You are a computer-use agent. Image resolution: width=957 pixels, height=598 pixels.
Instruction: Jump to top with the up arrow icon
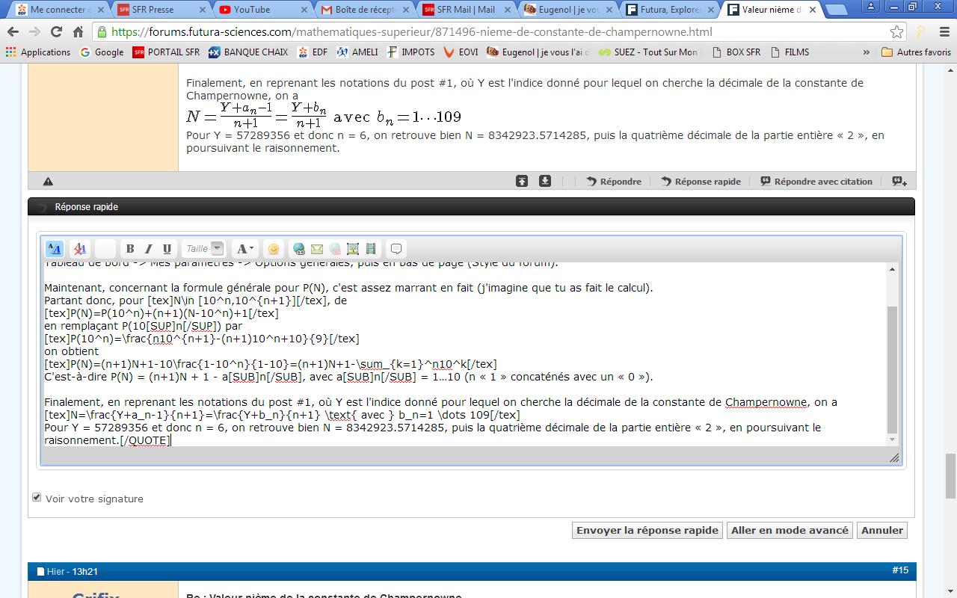[x=522, y=181]
